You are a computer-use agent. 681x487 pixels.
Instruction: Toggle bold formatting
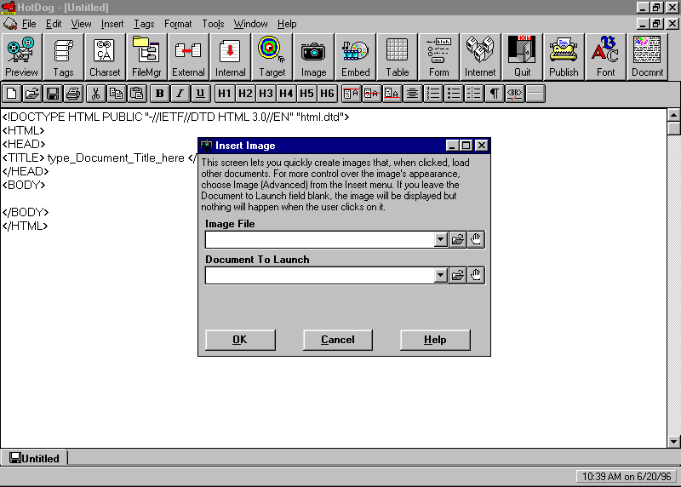159,94
